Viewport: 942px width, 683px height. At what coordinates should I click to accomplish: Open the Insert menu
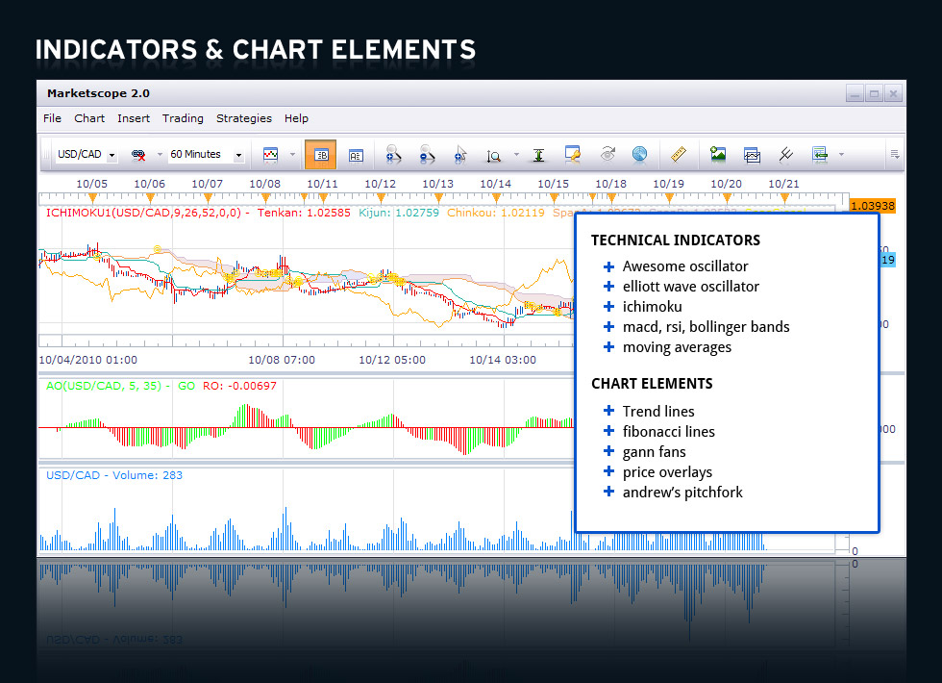click(x=134, y=118)
